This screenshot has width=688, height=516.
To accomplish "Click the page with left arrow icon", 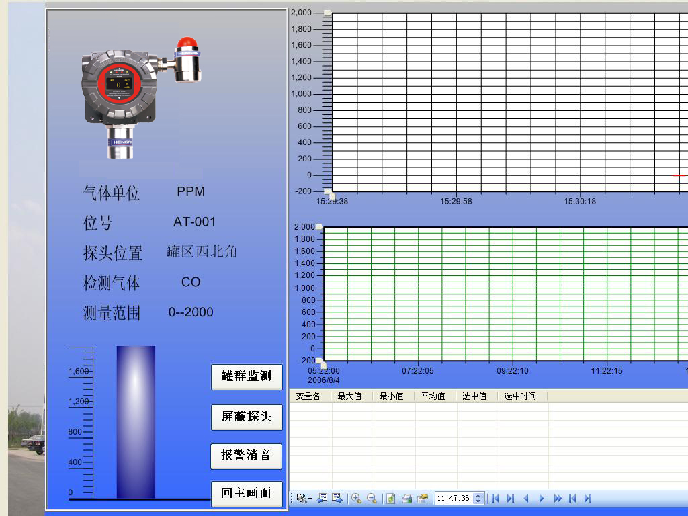I will (x=322, y=499).
